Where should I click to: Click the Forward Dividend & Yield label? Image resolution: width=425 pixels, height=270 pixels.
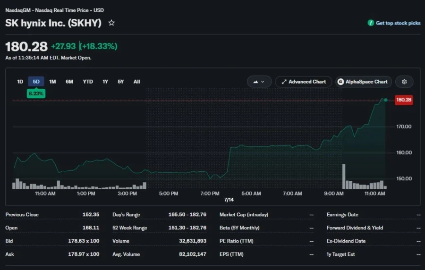click(355, 228)
